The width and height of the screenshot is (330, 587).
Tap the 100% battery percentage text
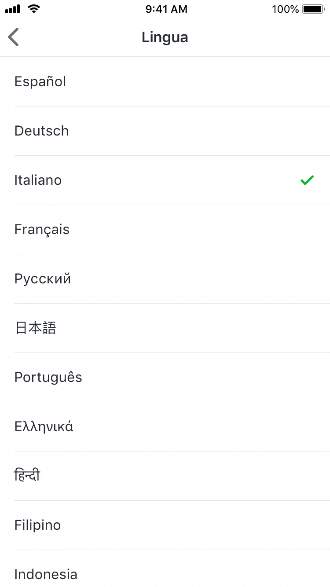click(x=285, y=9)
